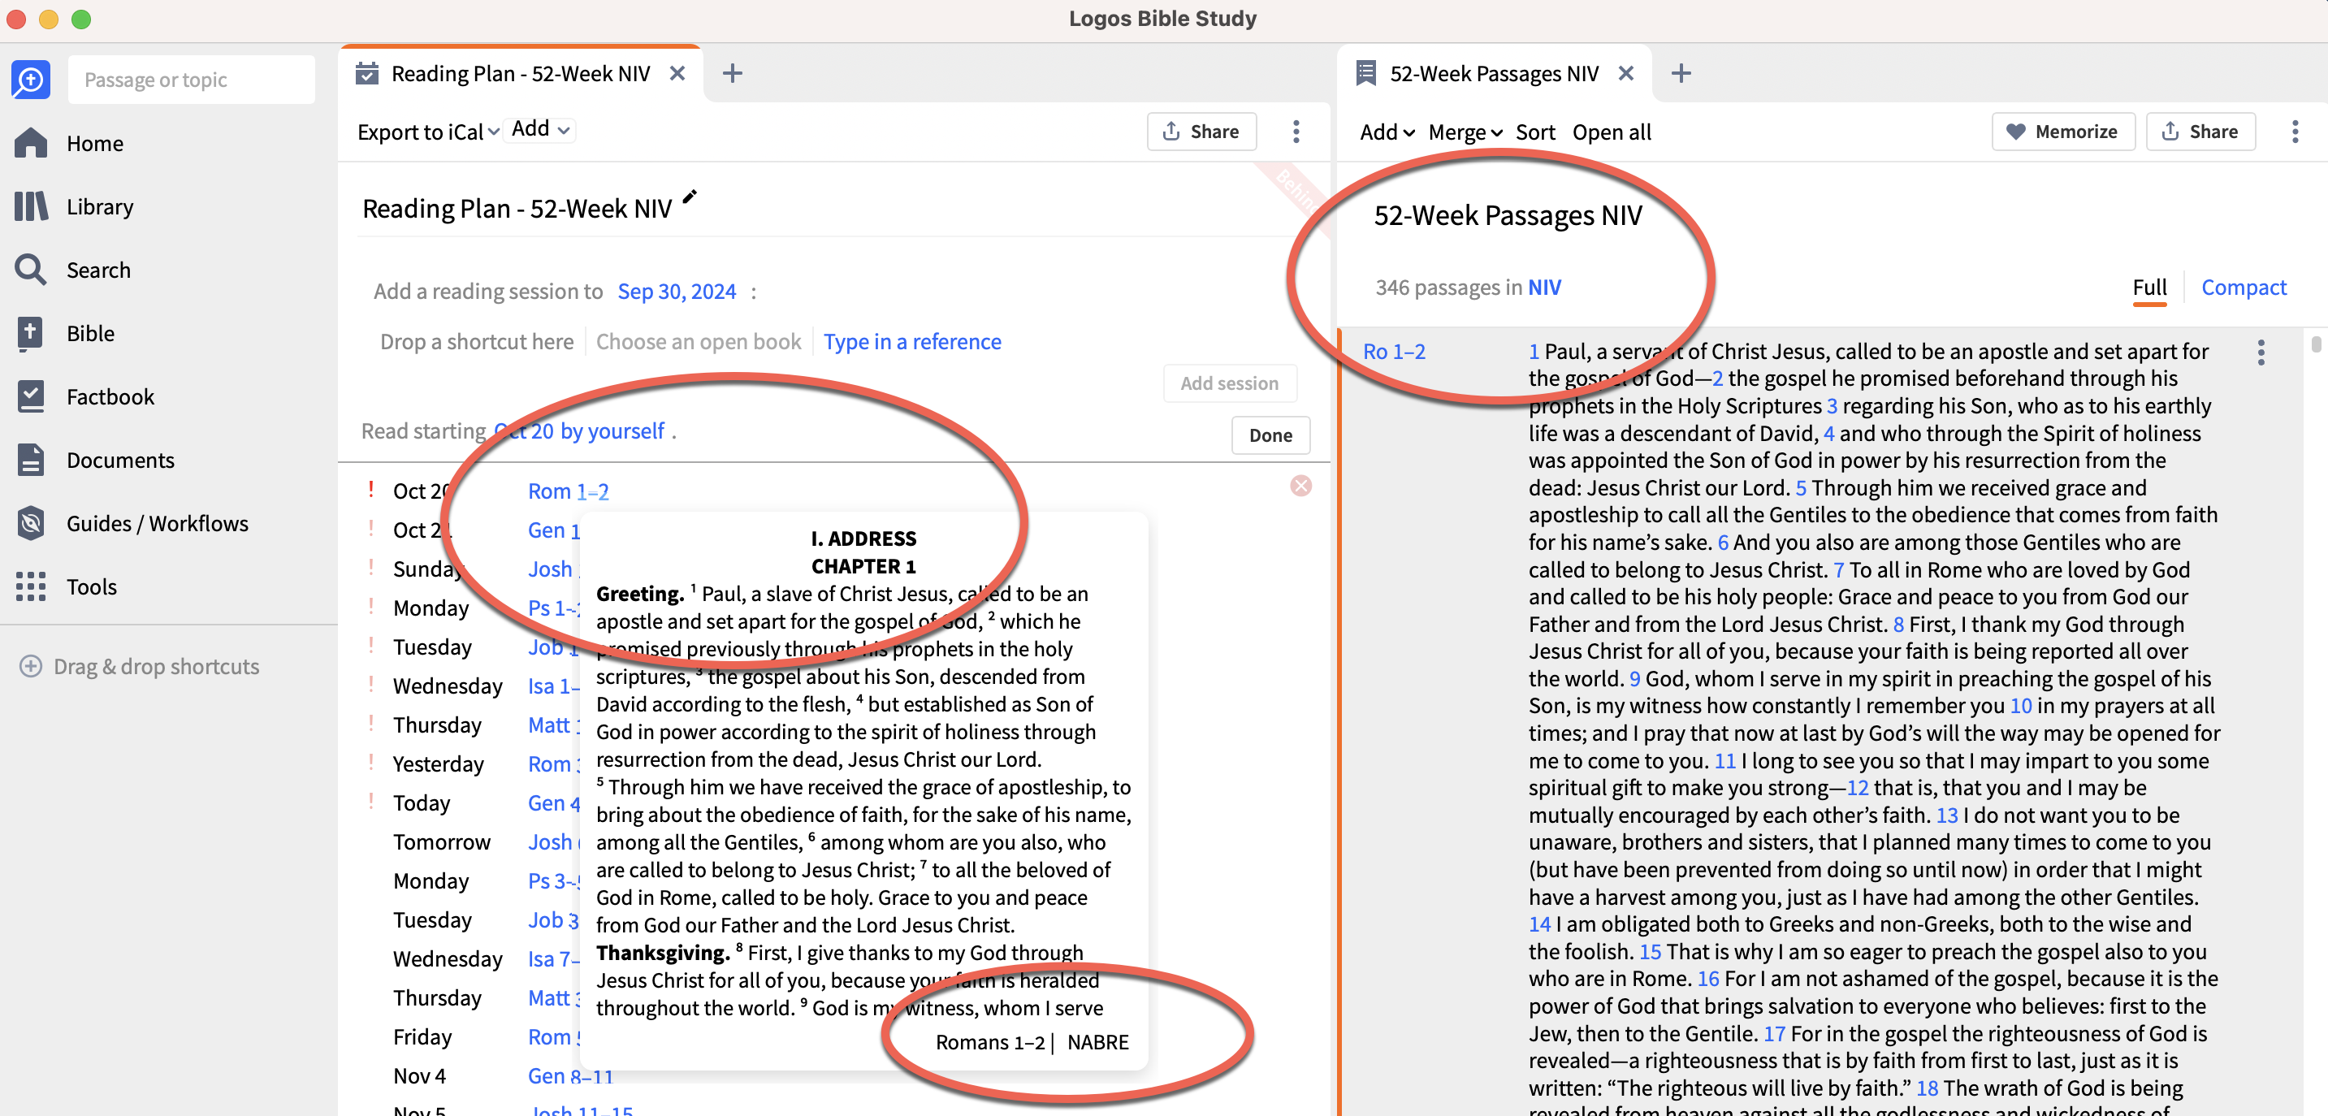Open the Passages panel kebab menu

(2295, 131)
